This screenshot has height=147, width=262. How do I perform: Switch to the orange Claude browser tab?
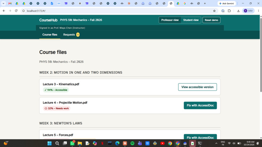click(129, 3)
